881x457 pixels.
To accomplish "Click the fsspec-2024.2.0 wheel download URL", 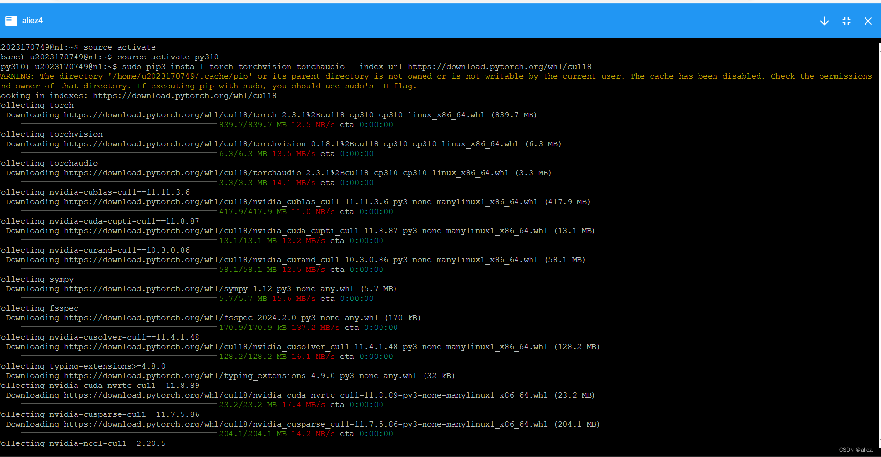I will point(221,318).
